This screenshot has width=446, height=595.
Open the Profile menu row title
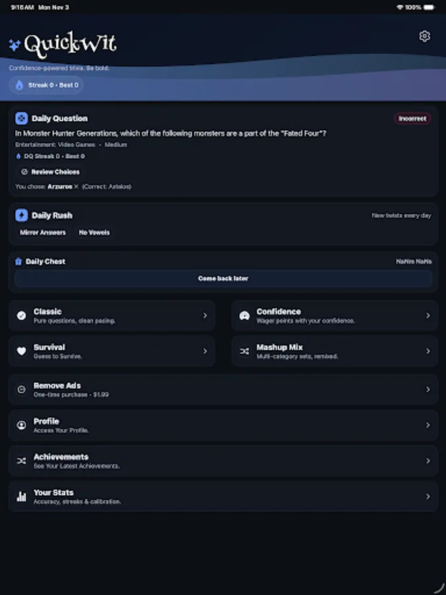pyautogui.click(x=46, y=421)
